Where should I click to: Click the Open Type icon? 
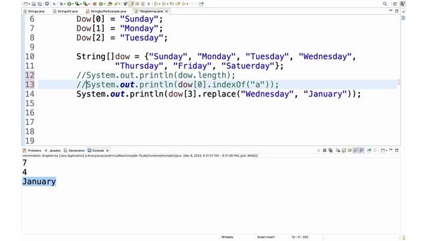[x=110, y=4]
